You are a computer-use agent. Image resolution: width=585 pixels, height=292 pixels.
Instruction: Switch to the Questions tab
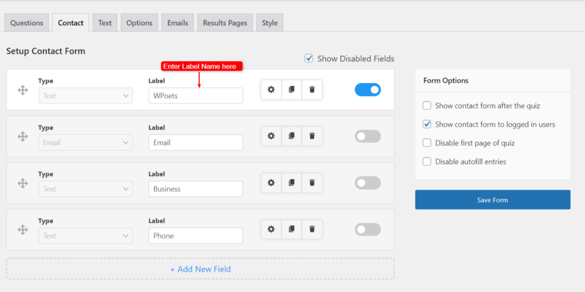click(x=26, y=23)
